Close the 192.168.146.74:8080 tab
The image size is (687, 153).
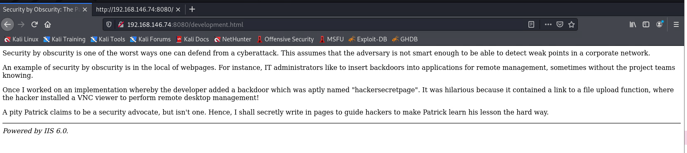tap(178, 10)
